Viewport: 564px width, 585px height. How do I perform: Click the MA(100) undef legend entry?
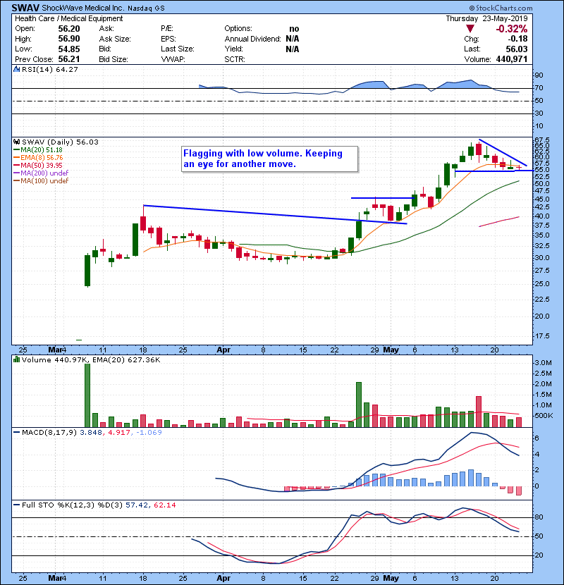(x=44, y=181)
